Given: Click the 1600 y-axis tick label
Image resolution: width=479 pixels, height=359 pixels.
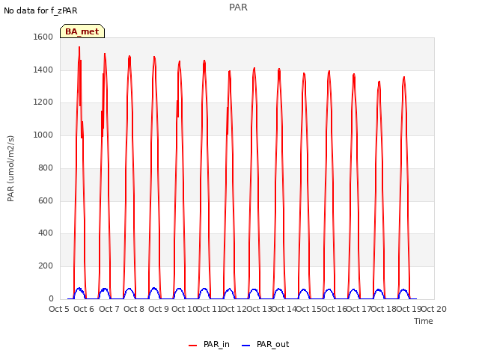Looking at the screenshot, I should coord(43,37).
